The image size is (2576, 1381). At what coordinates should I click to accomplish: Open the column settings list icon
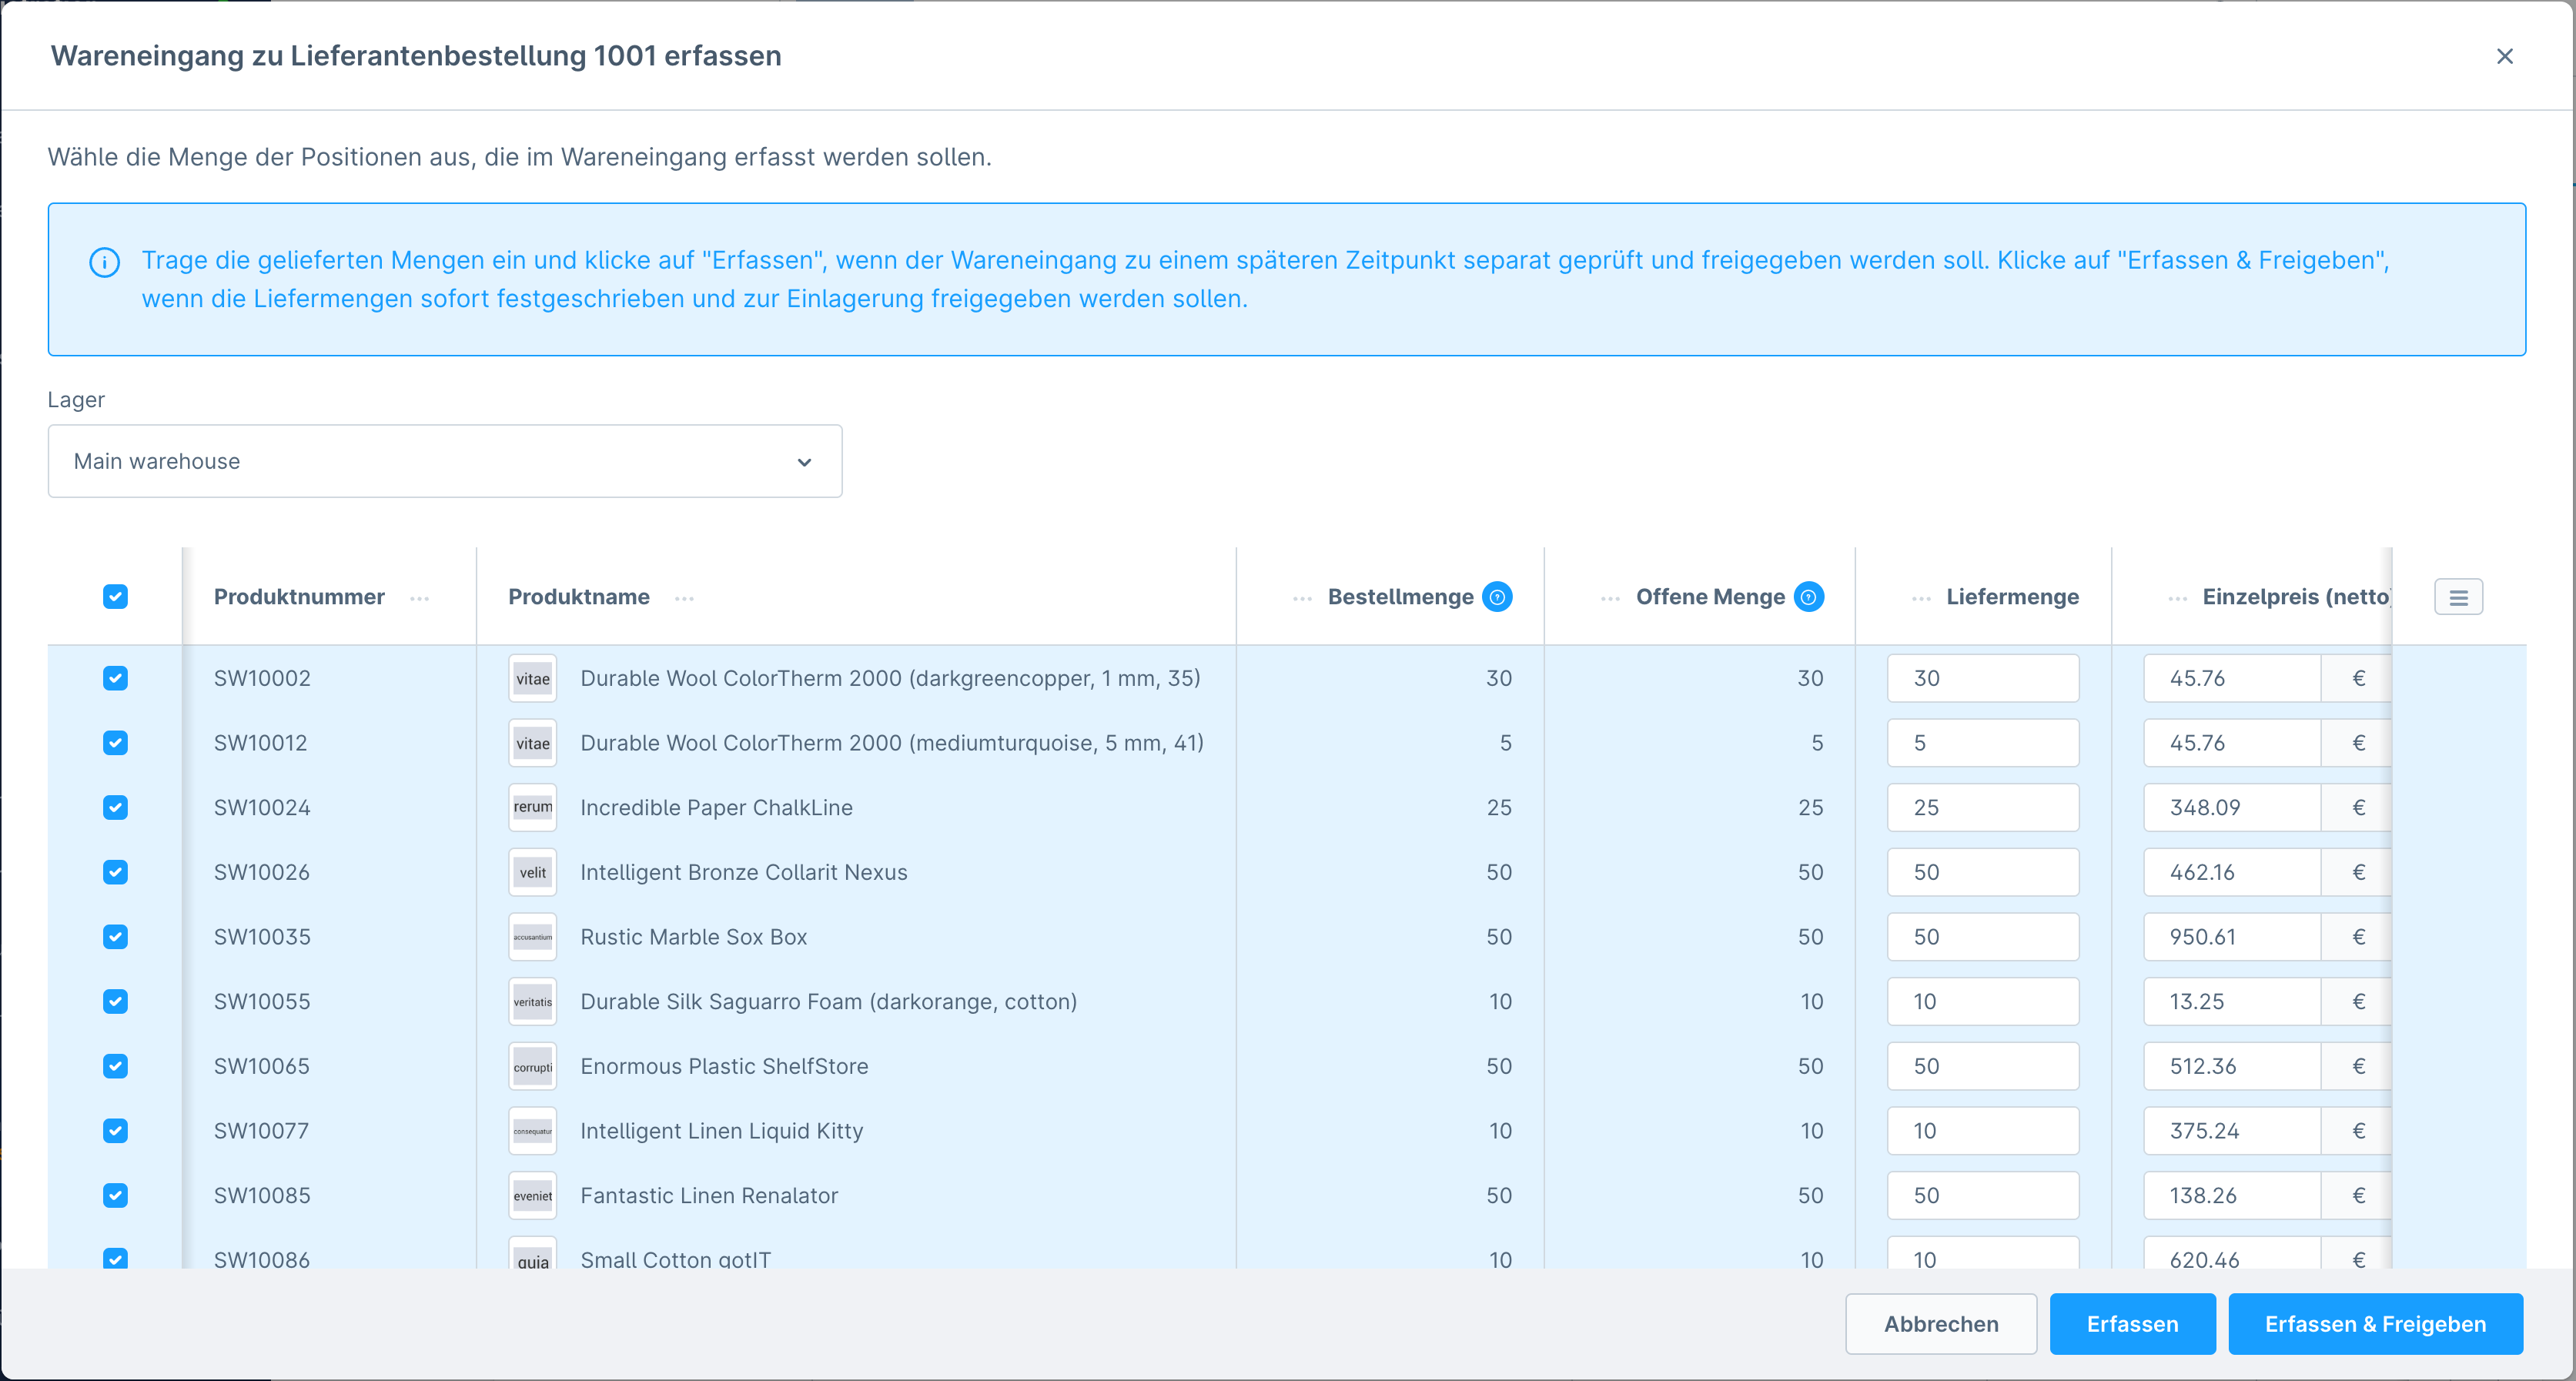[x=2458, y=598]
